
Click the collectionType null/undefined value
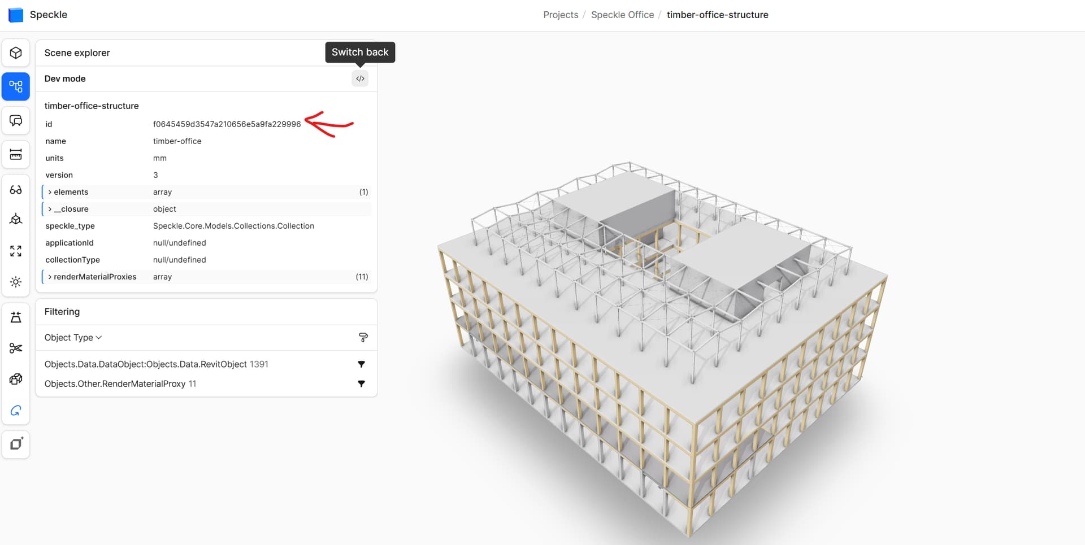(179, 260)
